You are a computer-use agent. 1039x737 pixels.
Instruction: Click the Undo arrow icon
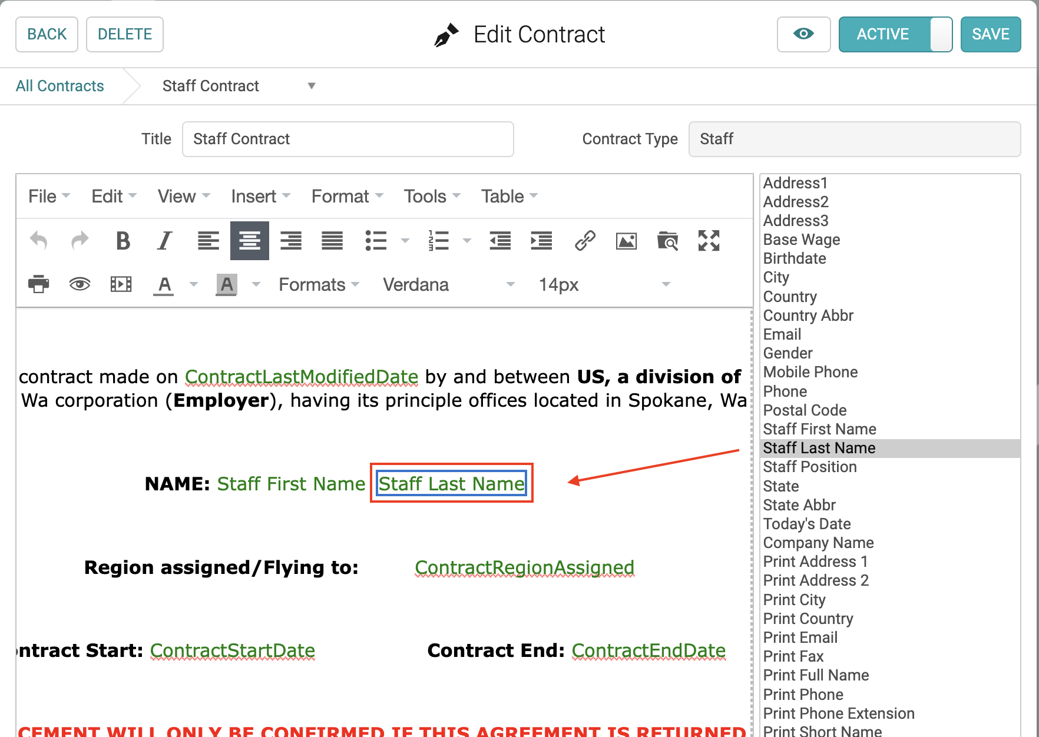39,240
